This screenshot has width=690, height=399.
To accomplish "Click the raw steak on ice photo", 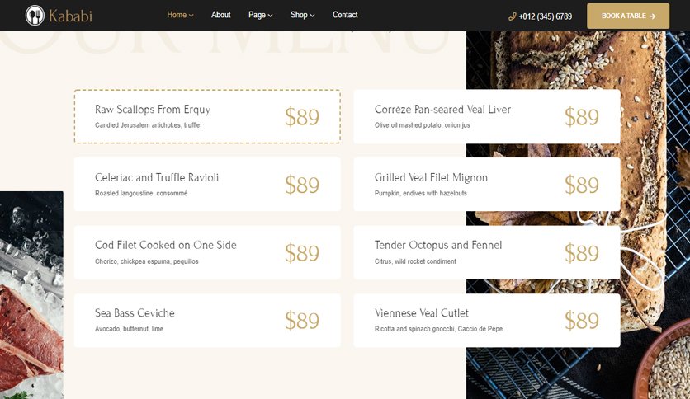I will [31, 295].
